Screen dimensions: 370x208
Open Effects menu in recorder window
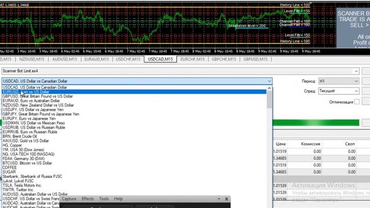pyautogui.click(x=87, y=199)
